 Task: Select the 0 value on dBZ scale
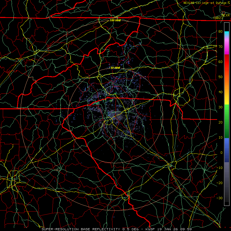point(222,153)
